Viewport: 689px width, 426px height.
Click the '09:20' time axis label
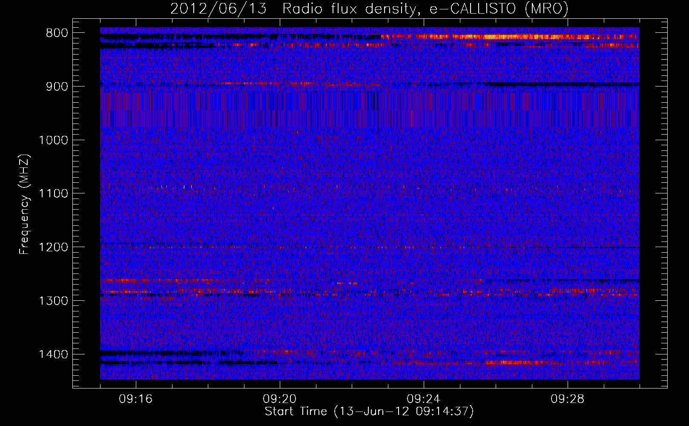pyautogui.click(x=280, y=399)
